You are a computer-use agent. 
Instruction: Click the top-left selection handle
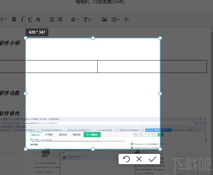[x=26, y=38]
